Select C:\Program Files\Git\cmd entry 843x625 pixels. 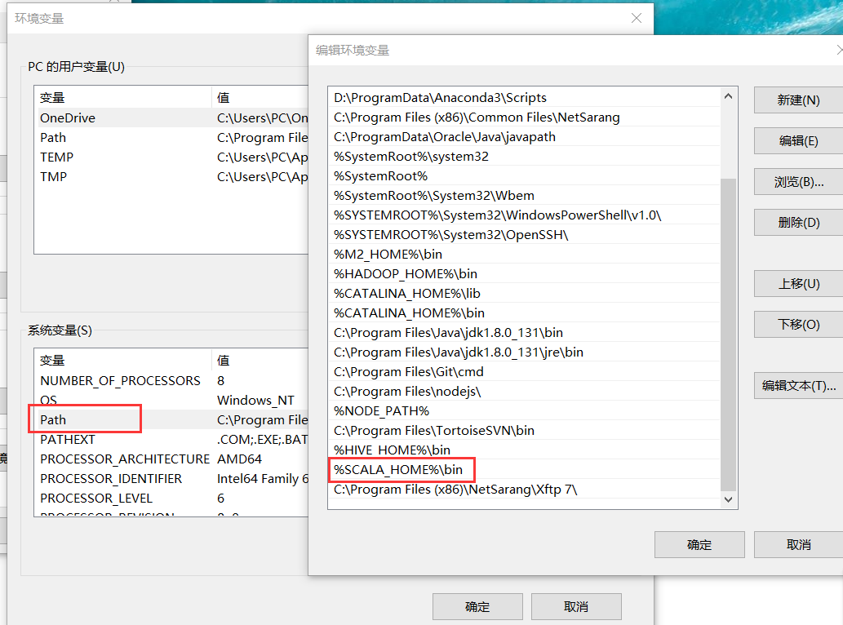[x=524, y=371]
